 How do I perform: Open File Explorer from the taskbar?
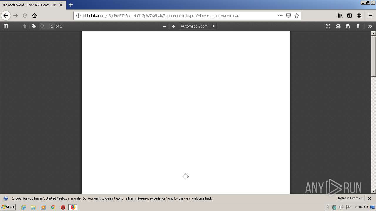click(33, 207)
